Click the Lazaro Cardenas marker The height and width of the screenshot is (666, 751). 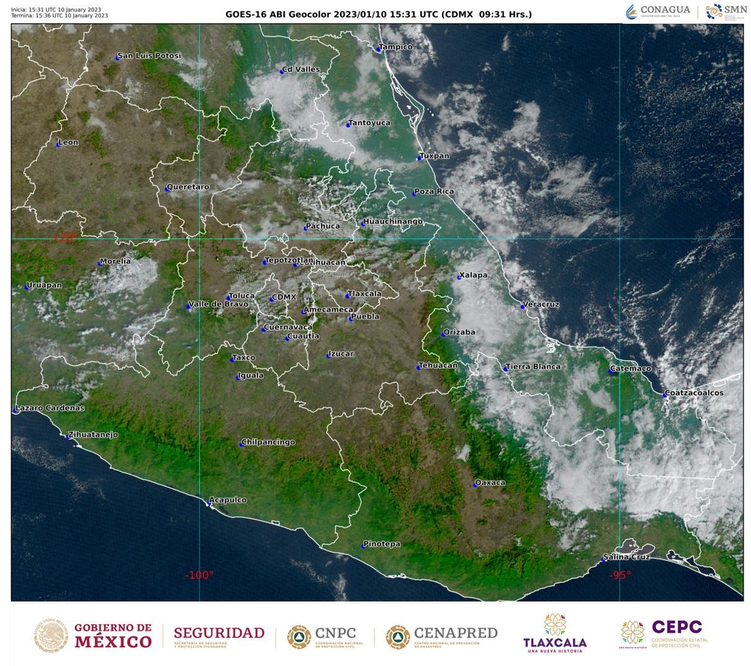coord(16,410)
